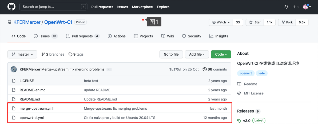The height and width of the screenshot is (124, 318).
Task: Click the Readme book icon
Action: point(239,84)
